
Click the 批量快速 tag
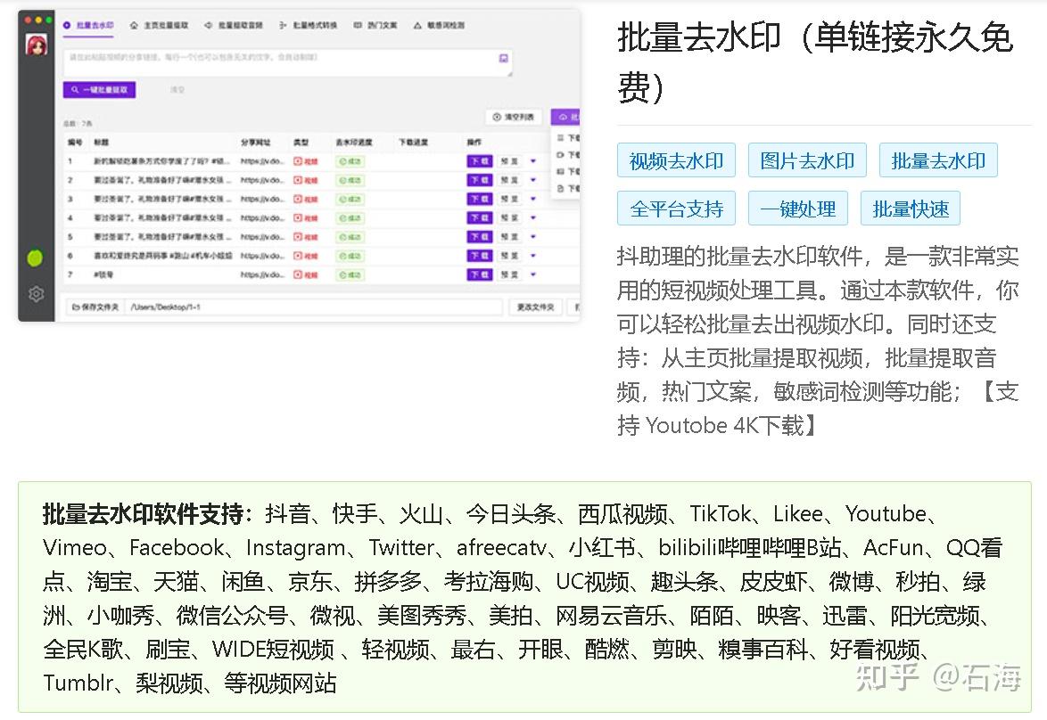point(911,209)
